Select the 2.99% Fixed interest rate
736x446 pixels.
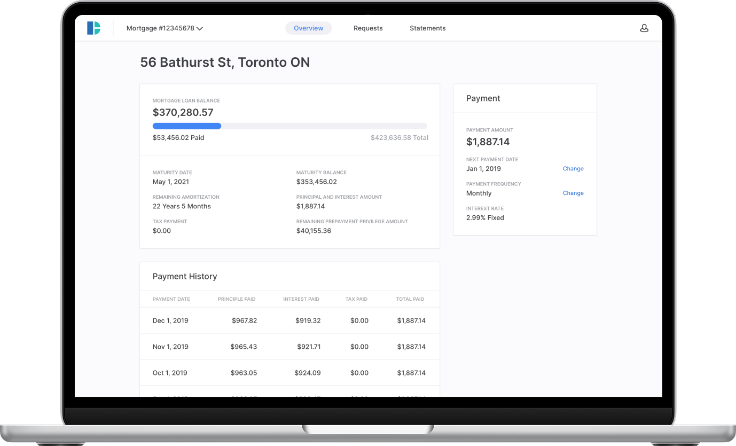pos(485,218)
